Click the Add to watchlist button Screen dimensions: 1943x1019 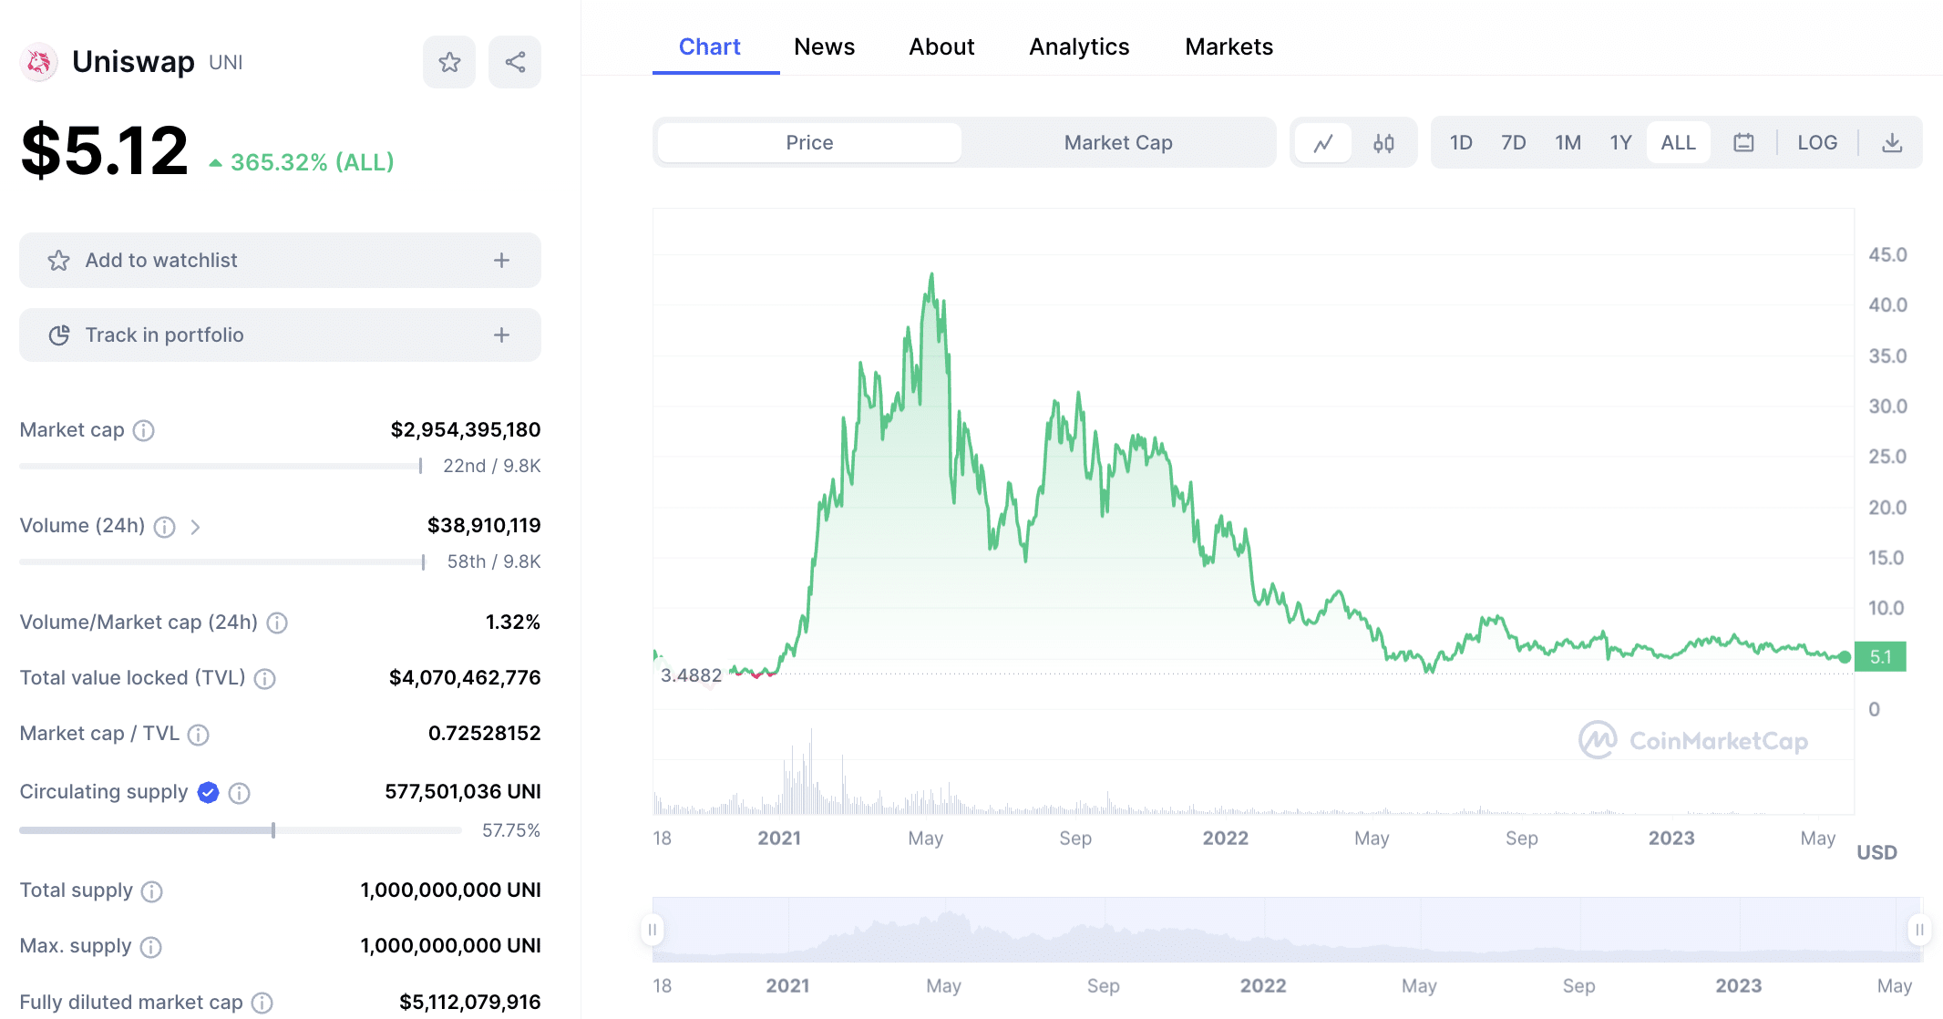point(280,261)
